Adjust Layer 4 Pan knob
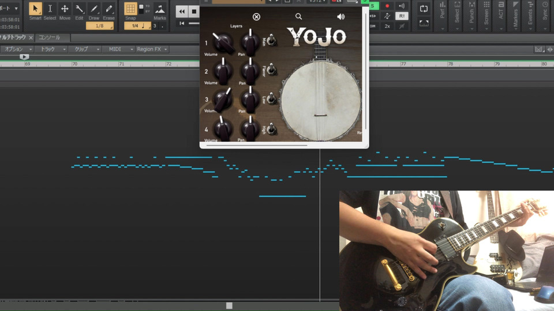Screen dimensions: 554x311 (x=250, y=128)
